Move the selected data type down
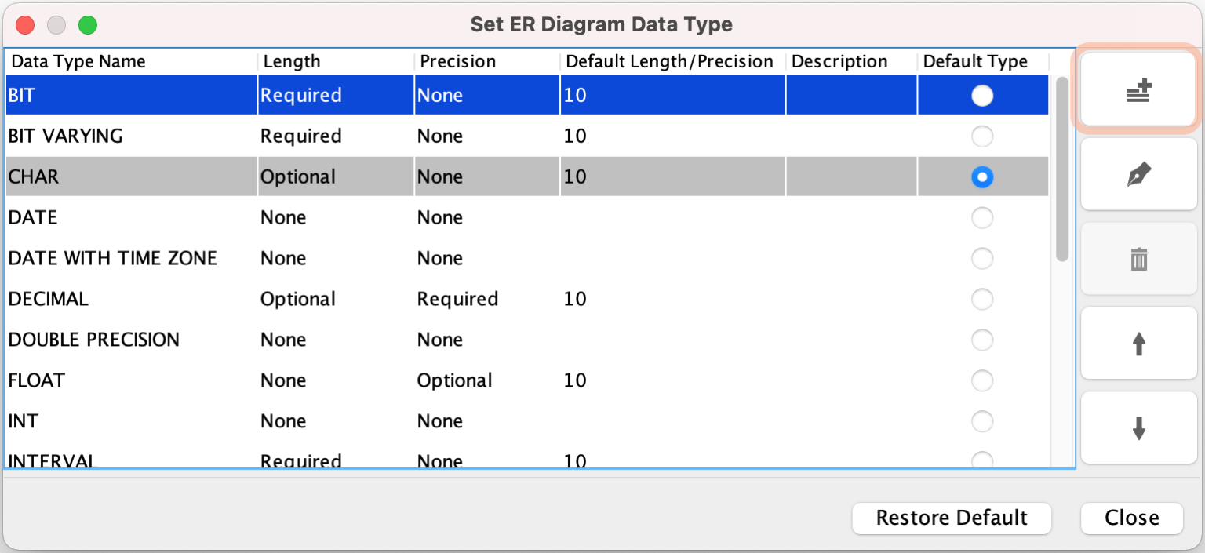Viewport: 1205px width, 553px height. click(x=1138, y=427)
